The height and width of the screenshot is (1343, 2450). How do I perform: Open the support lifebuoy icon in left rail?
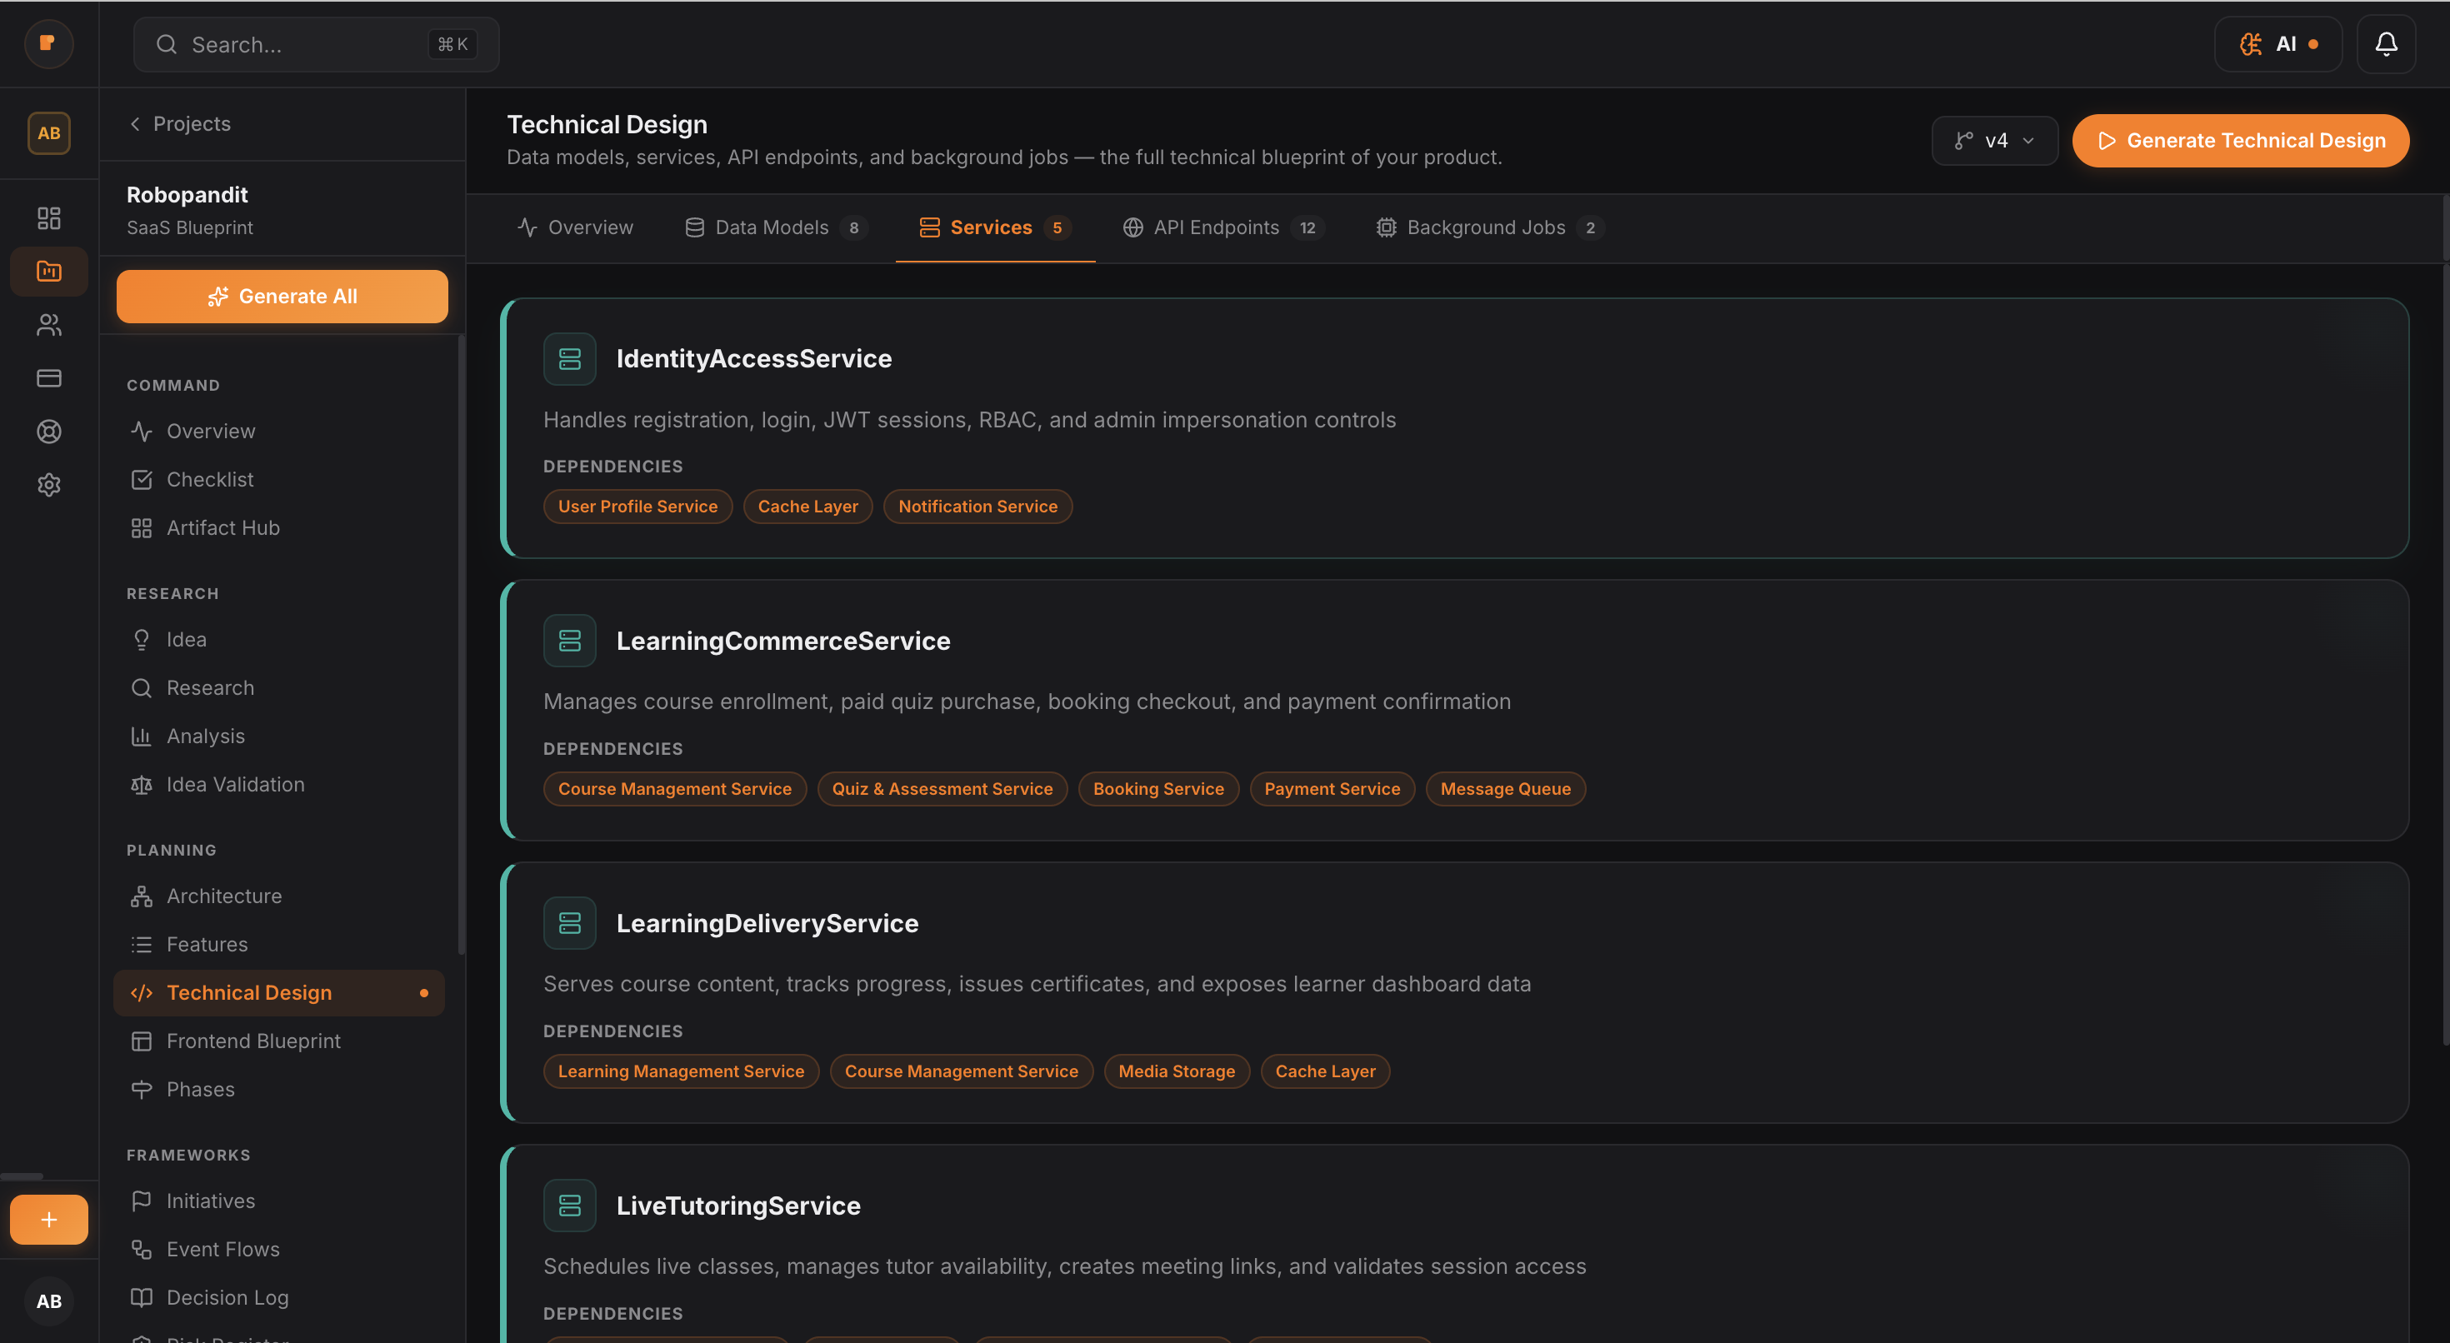click(x=48, y=432)
